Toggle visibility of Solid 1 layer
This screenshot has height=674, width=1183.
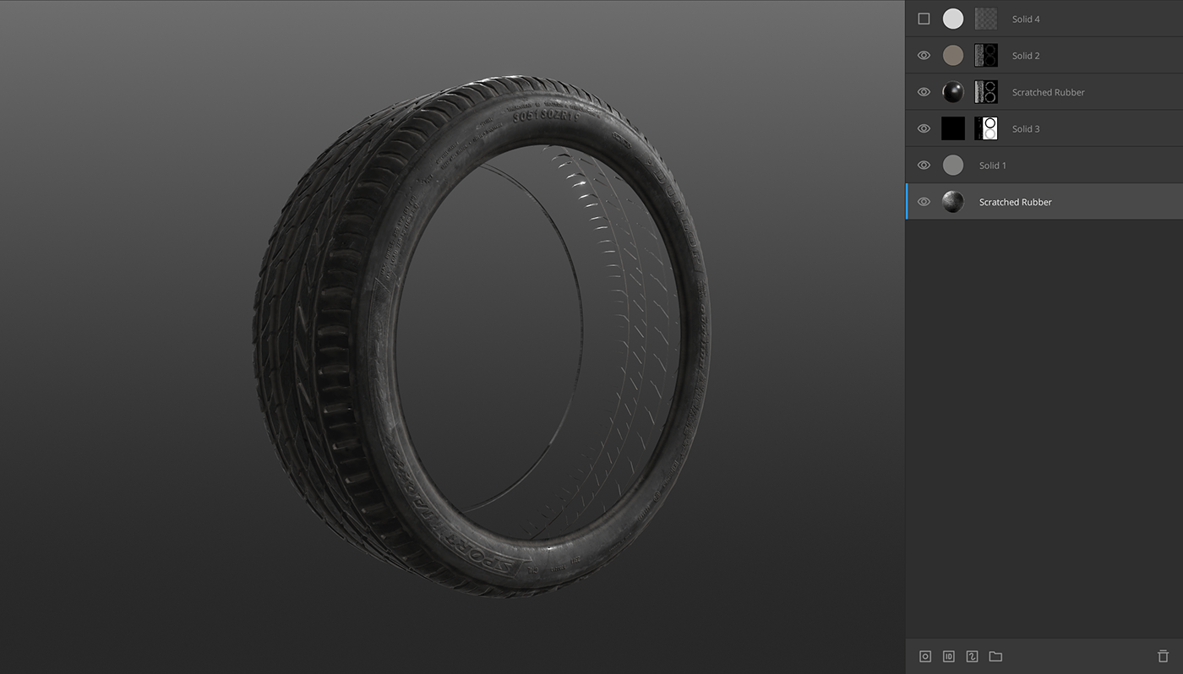click(x=924, y=166)
